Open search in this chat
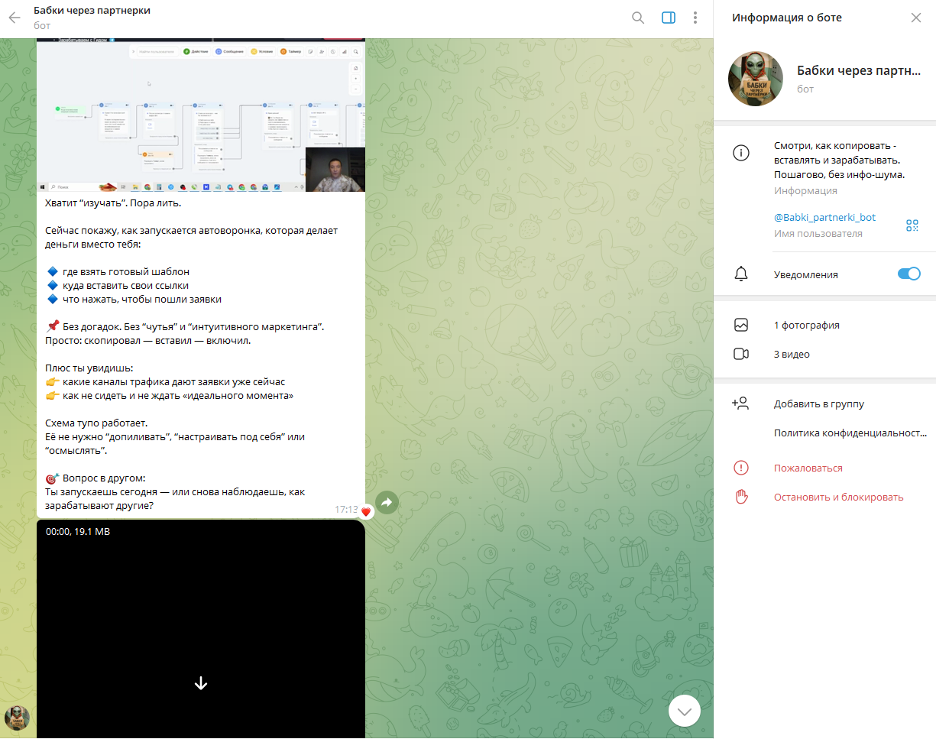This screenshot has height=739, width=936. (638, 18)
